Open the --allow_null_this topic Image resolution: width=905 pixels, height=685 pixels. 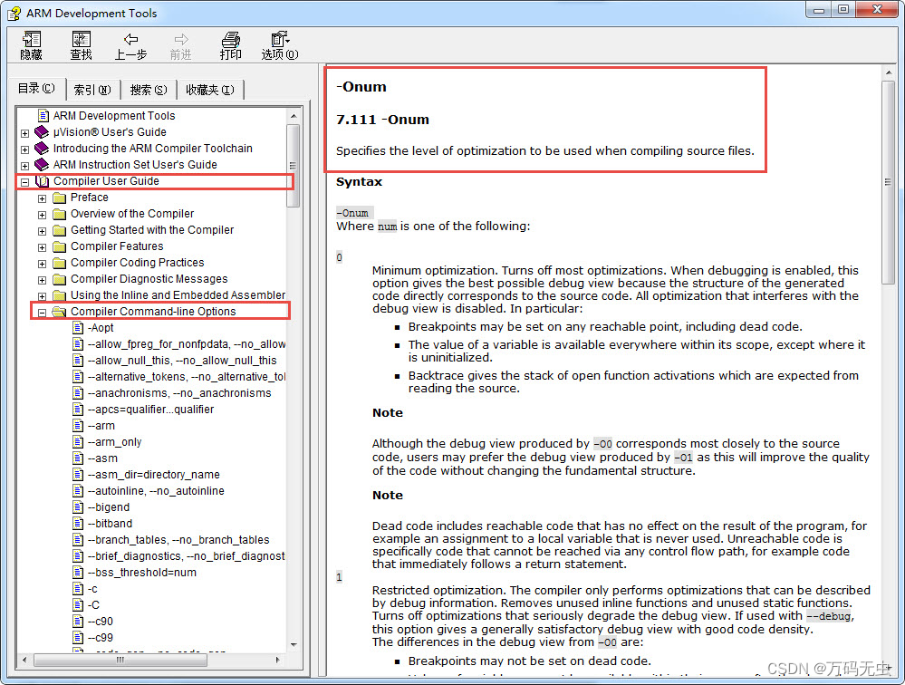pyautogui.click(x=182, y=360)
